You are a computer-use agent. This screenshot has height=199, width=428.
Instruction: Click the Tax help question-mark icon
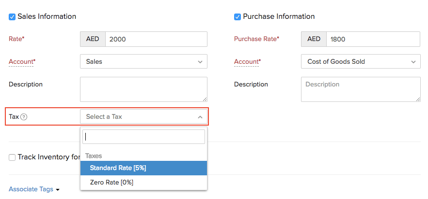point(24,117)
